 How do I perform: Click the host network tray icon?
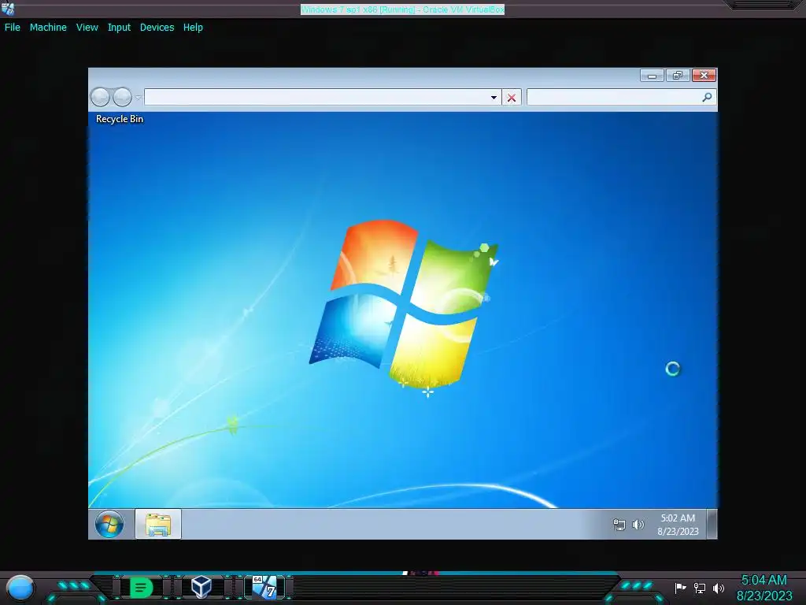click(700, 588)
